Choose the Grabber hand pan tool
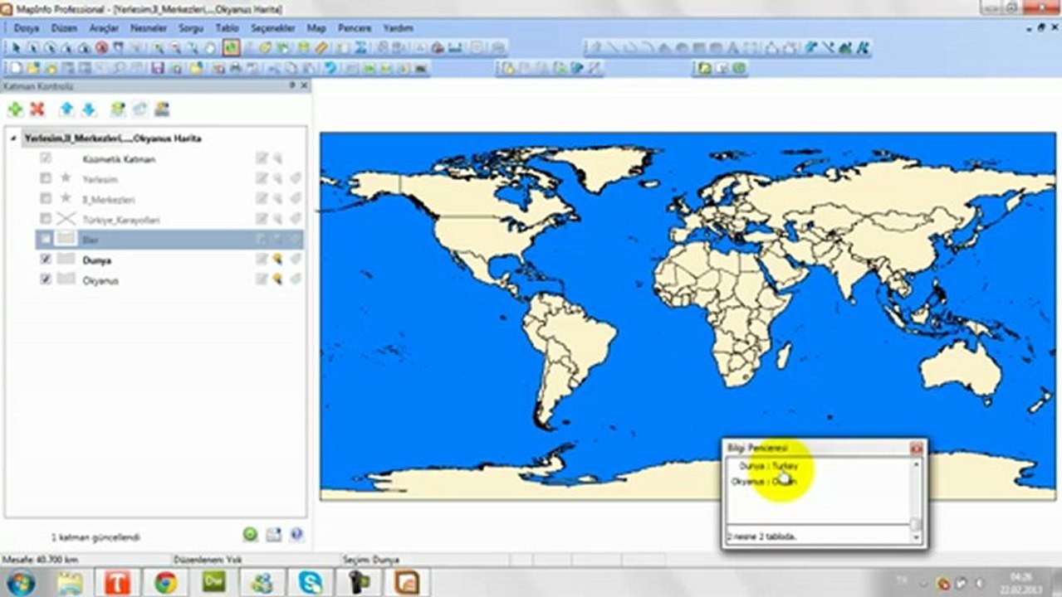The width and height of the screenshot is (1062, 597). 209,47
